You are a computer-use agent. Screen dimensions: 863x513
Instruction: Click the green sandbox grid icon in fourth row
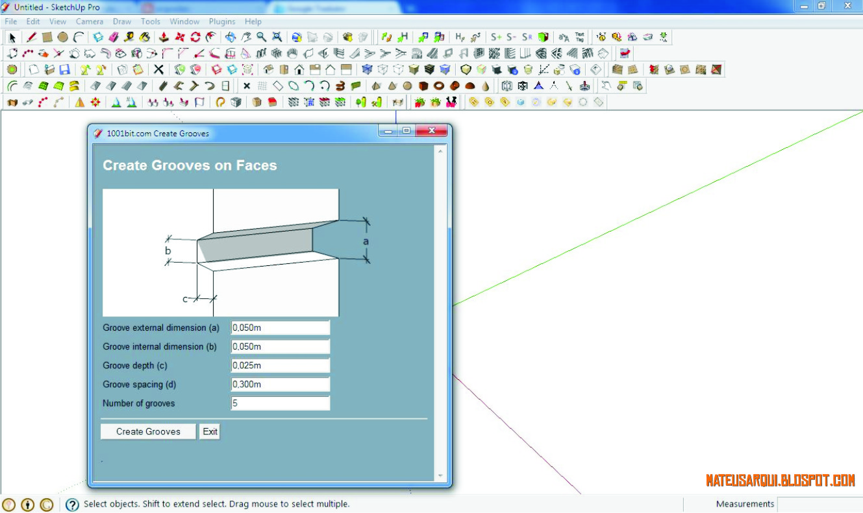click(43, 86)
